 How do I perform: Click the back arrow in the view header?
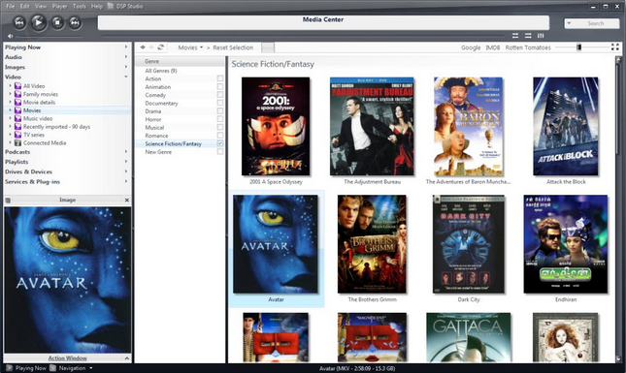143,47
